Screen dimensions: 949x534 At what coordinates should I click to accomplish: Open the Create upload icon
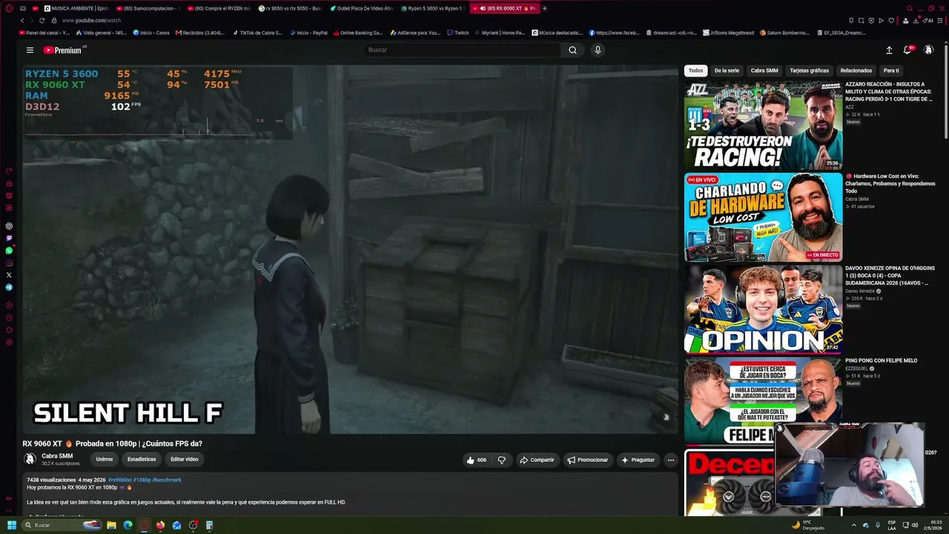pos(889,50)
